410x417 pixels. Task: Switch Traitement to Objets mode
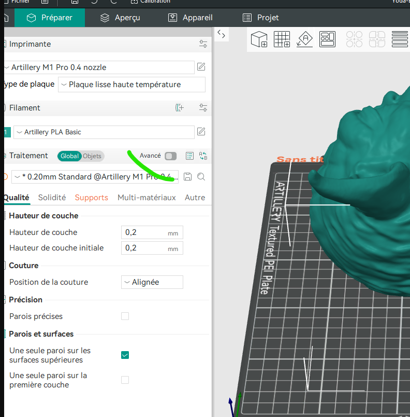point(92,156)
